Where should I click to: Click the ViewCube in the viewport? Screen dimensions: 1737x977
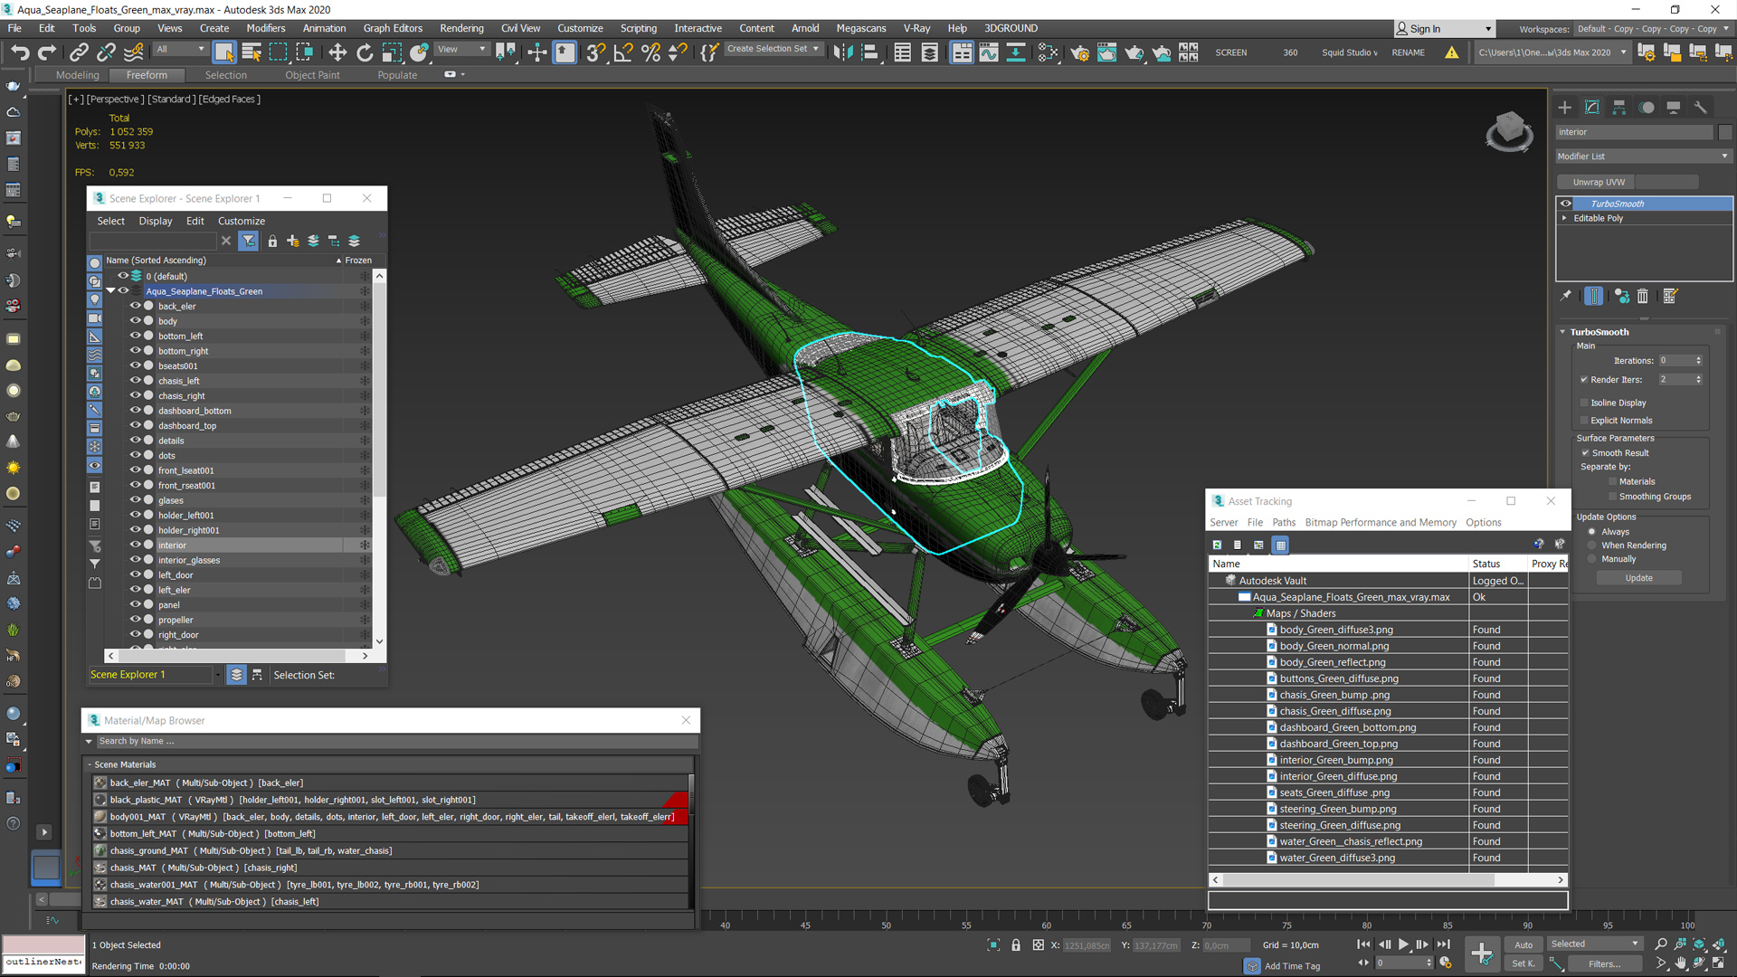coord(1509,132)
